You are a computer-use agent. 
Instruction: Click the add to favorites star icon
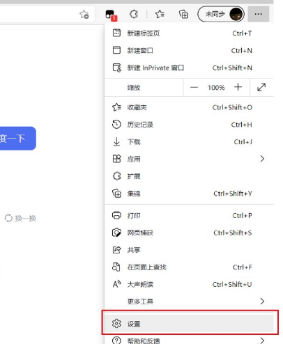point(84,15)
